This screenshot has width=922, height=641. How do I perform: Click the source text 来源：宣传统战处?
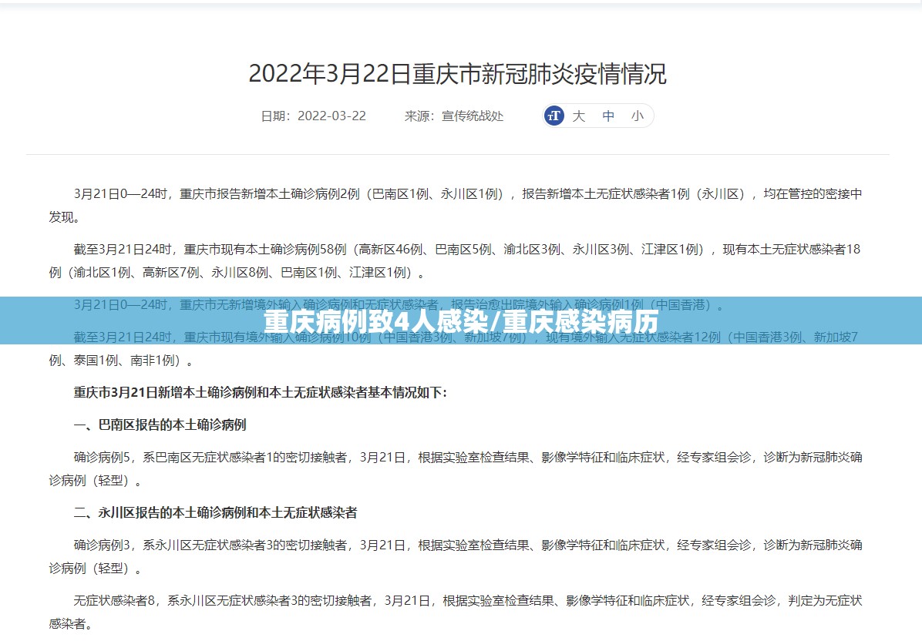click(454, 116)
